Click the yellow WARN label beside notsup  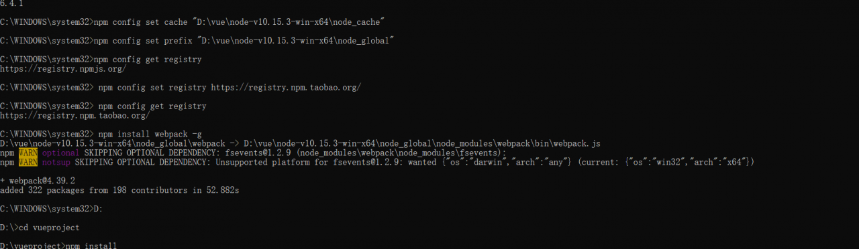28,163
